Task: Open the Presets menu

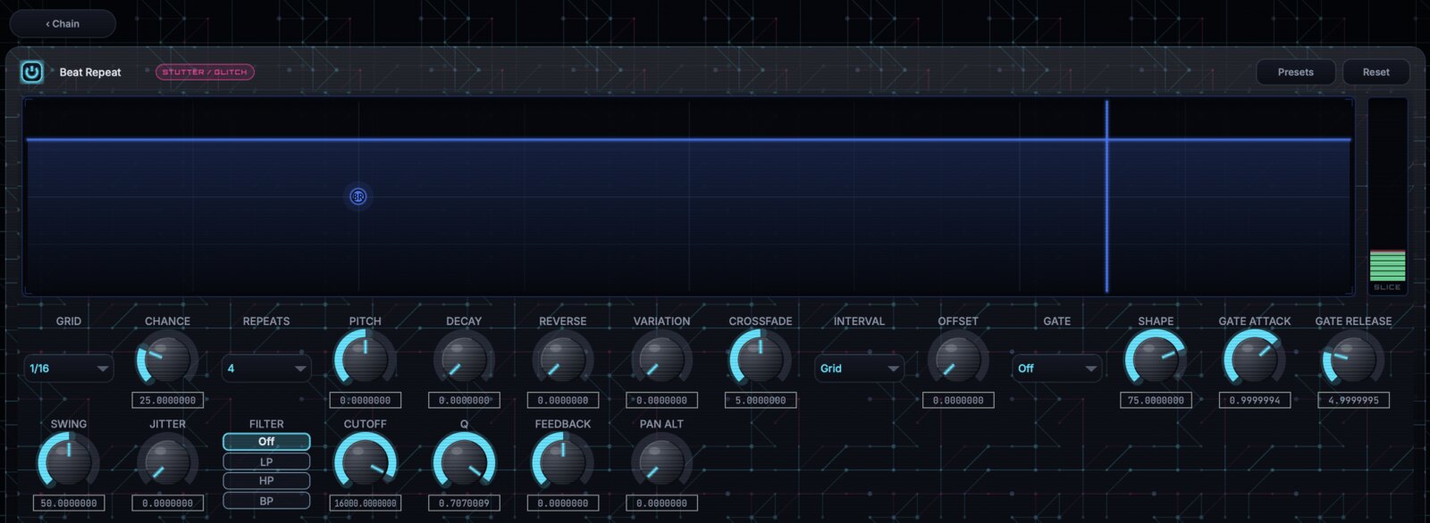Action: coord(1296,72)
